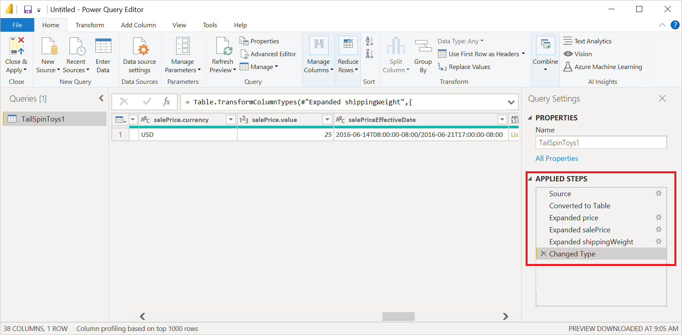Open salePrice.value filter dropdown
This screenshot has height=335, width=682.
pyautogui.click(x=327, y=120)
